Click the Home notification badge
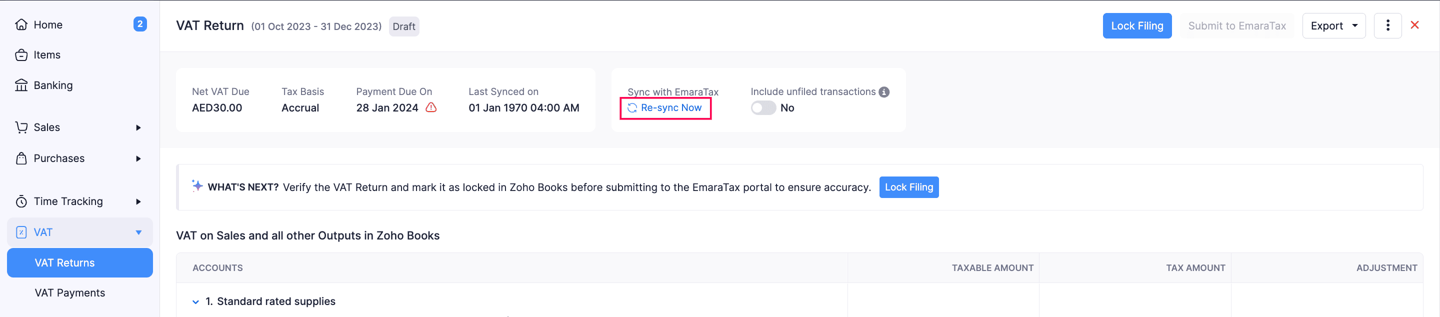Viewport: 1440px width, 317px height. 140,24
